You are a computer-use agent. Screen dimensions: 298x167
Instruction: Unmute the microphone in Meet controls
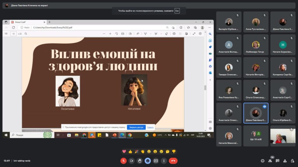(x=123, y=161)
